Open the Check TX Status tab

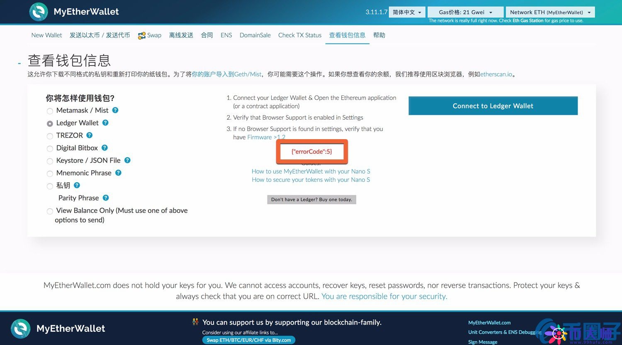[300, 35]
